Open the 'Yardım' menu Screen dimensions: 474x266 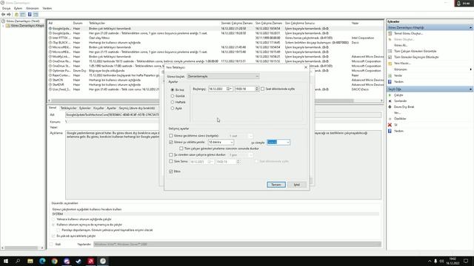(x=47, y=8)
